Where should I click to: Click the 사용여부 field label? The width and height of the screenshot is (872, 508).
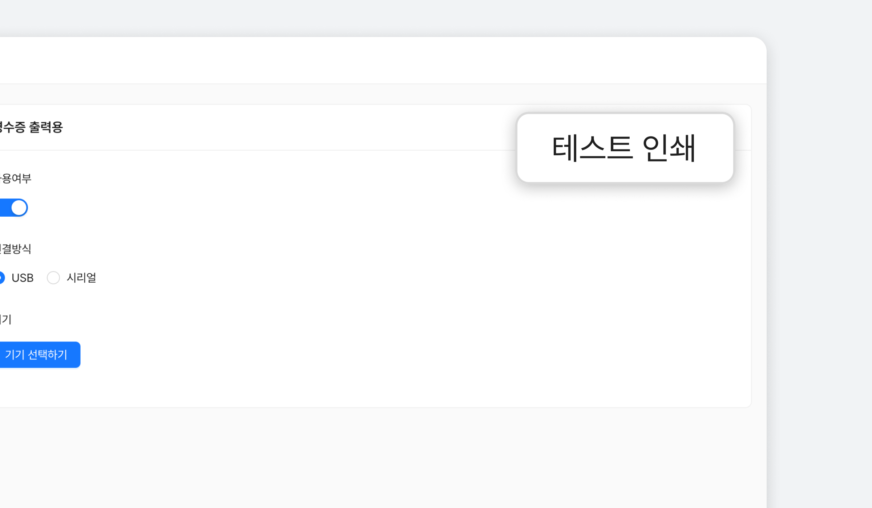16,179
